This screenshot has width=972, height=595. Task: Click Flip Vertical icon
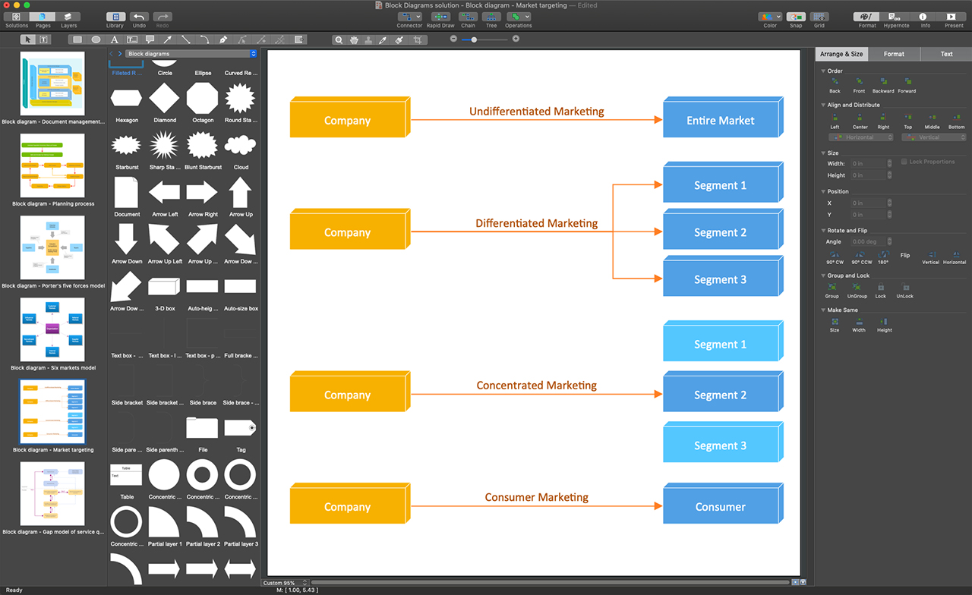(x=930, y=254)
